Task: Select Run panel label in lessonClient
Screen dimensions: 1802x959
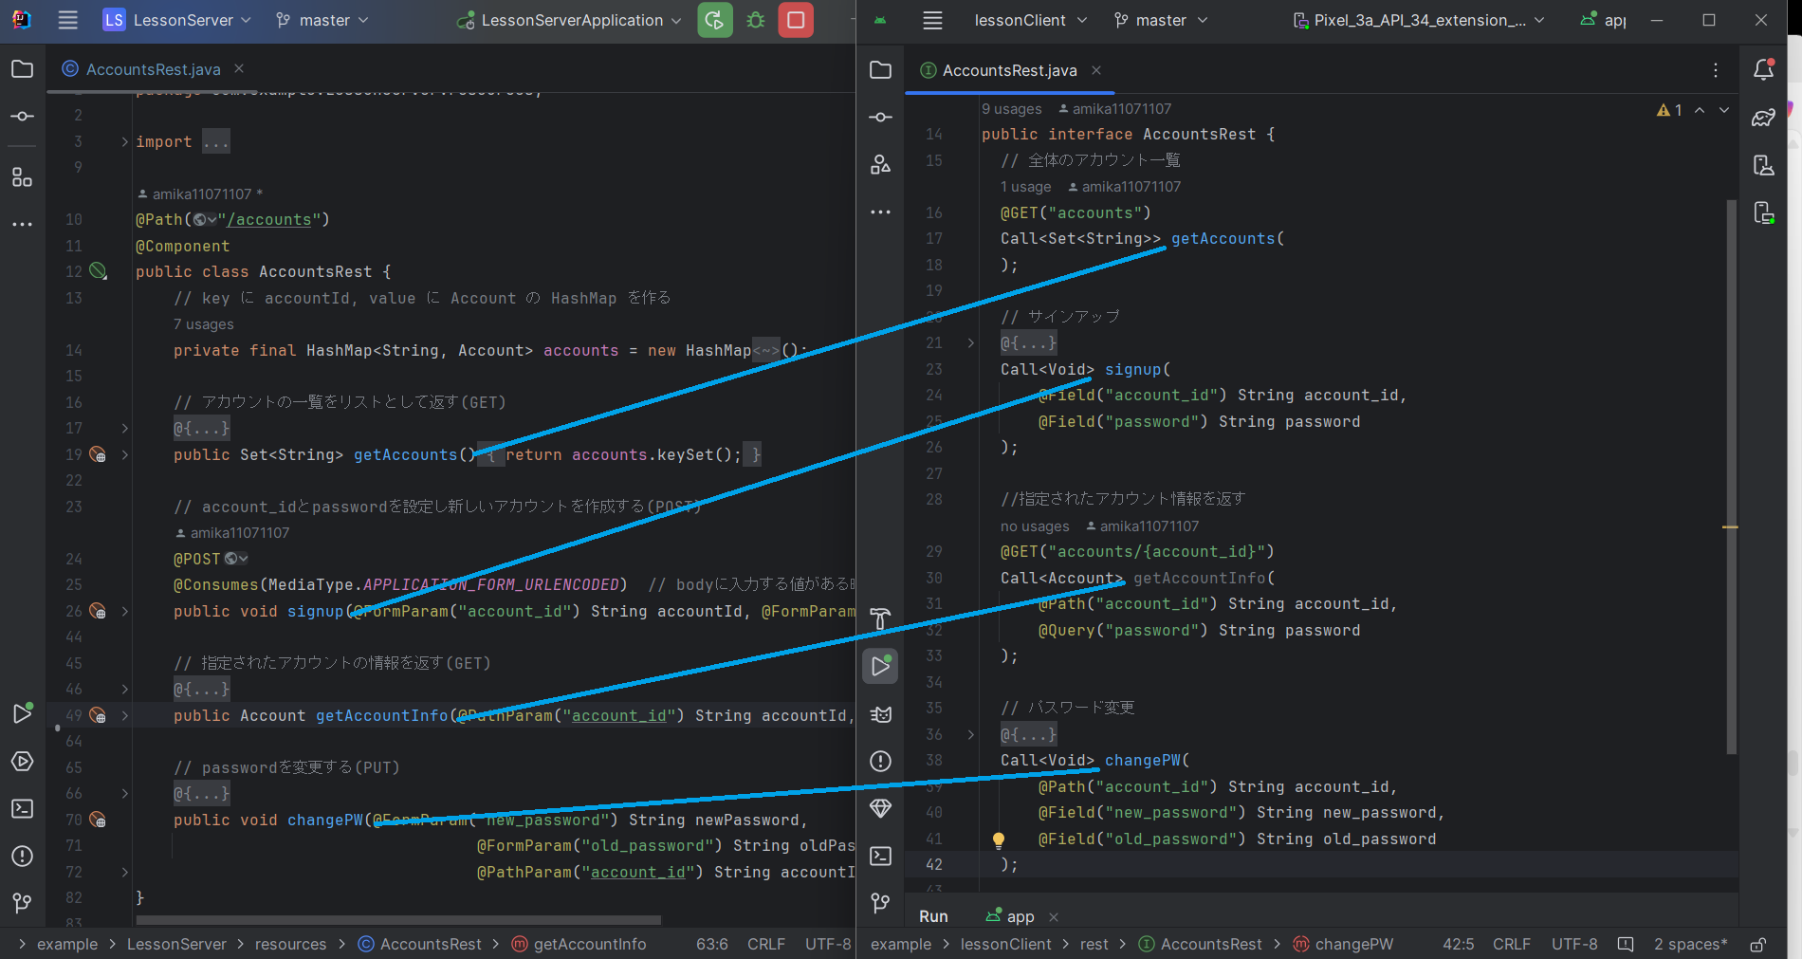Action: click(933, 916)
